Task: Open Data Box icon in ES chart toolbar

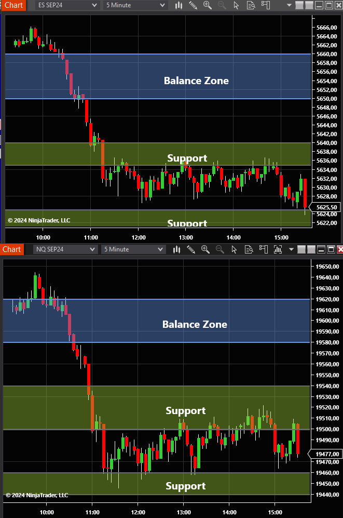Action: tap(251, 5)
